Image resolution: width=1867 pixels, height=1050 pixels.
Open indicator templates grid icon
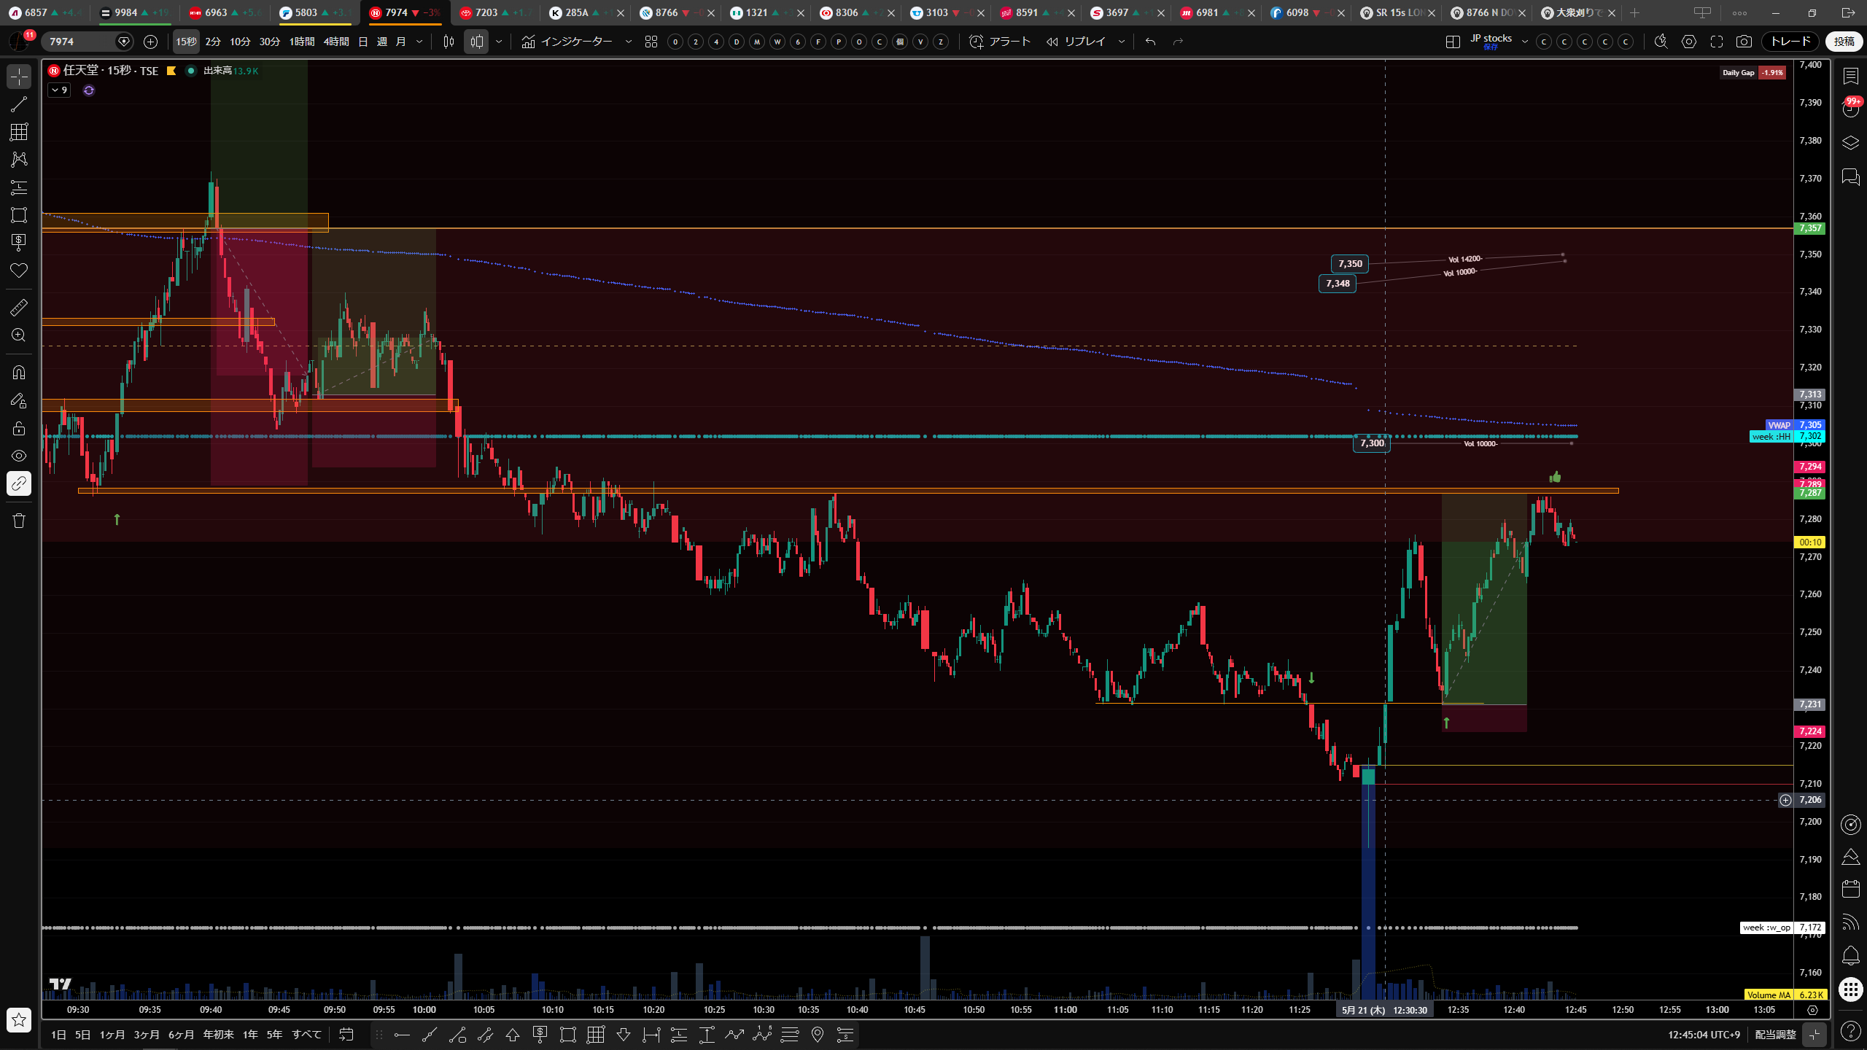tap(651, 42)
